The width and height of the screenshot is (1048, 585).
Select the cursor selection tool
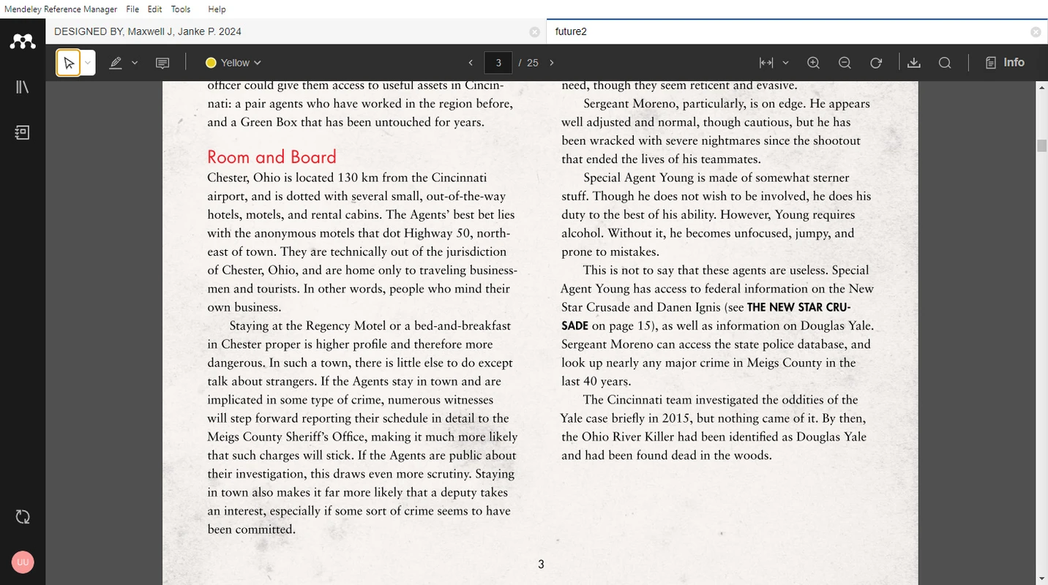(69, 63)
